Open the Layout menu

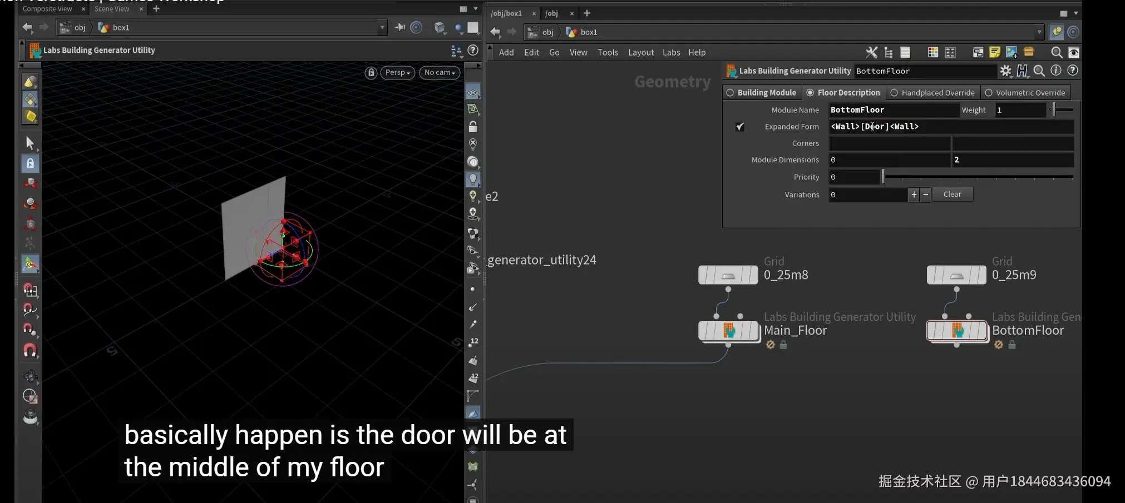pyautogui.click(x=641, y=52)
